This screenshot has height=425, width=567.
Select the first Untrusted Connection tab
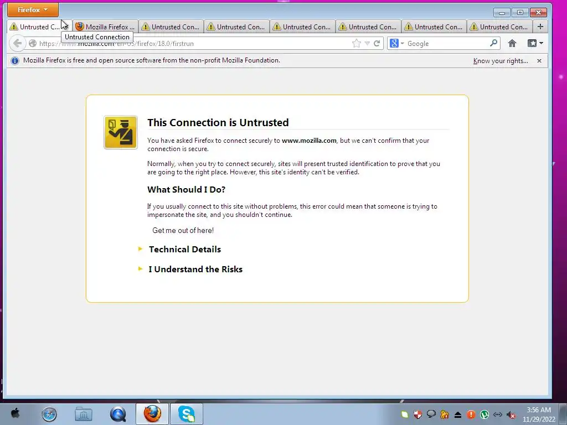coord(39,27)
